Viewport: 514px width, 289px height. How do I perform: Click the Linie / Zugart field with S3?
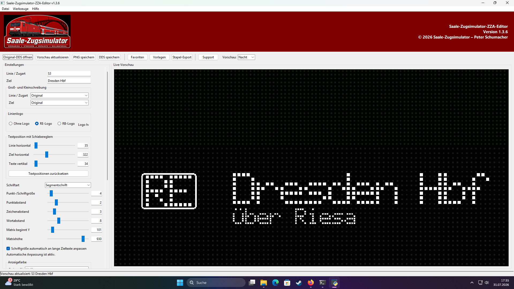(x=69, y=74)
